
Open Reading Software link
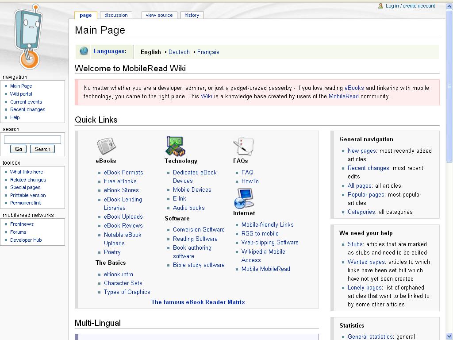click(x=195, y=239)
